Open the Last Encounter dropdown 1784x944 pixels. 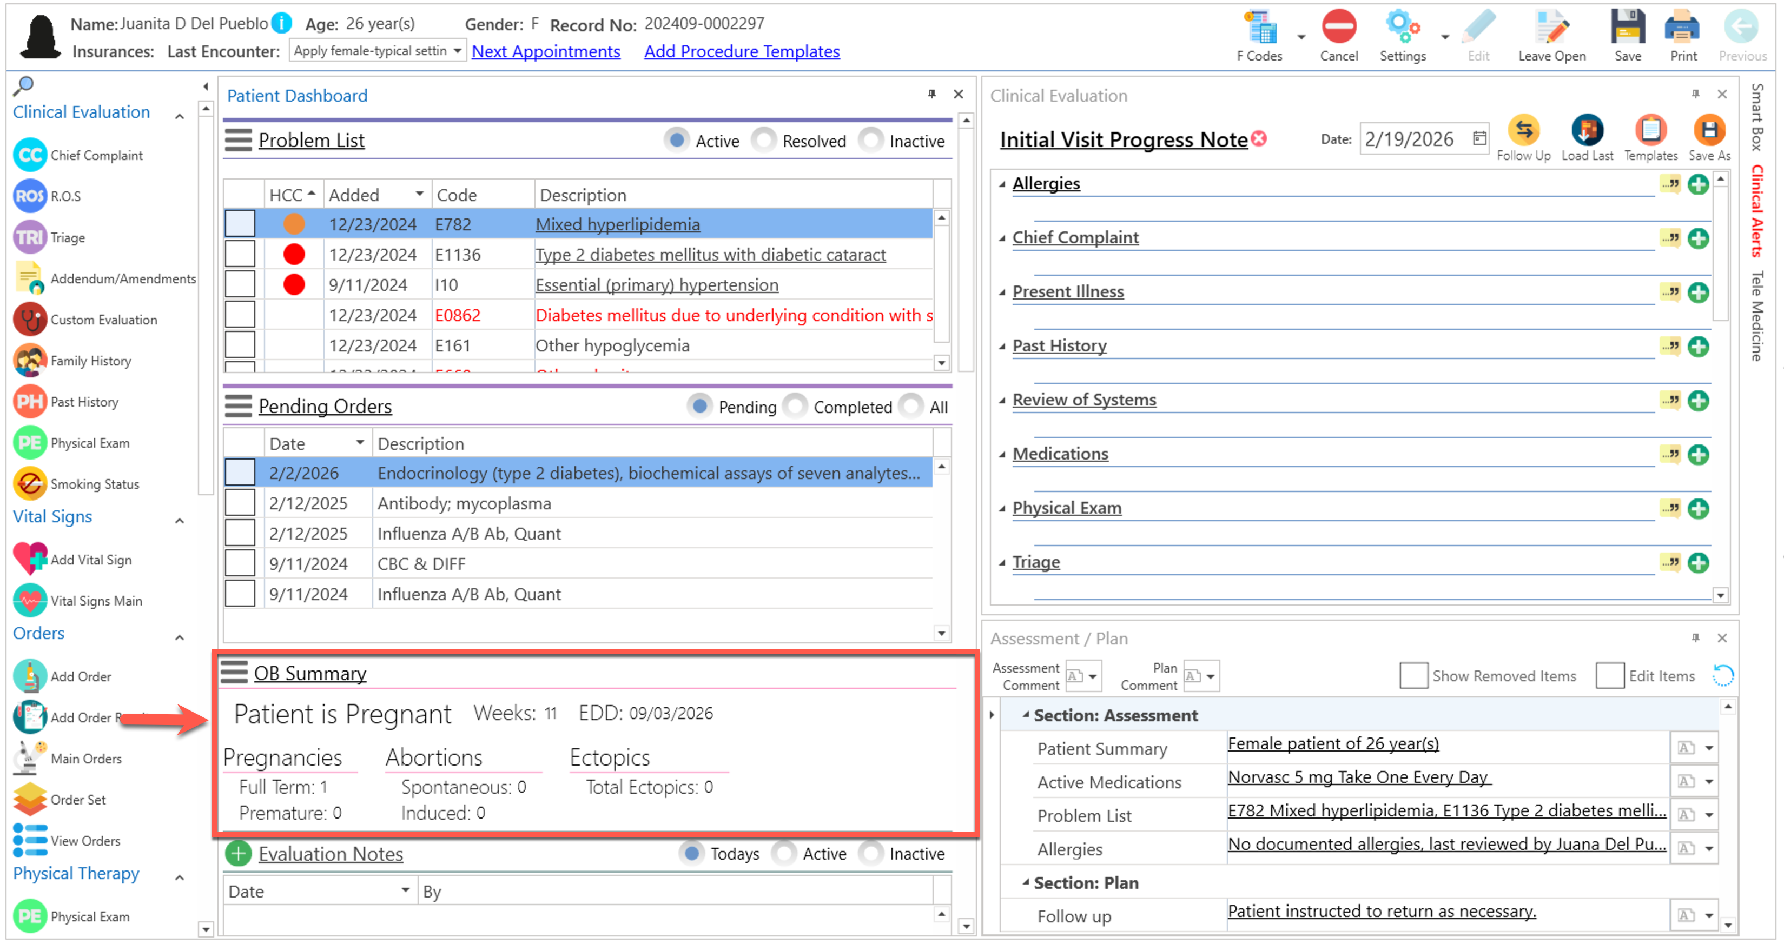pos(457,51)
